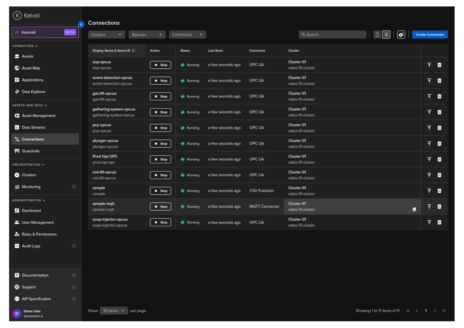Click the Create Connection button
The height and width of the screenshot is (328, 464).
click(429, 35)
